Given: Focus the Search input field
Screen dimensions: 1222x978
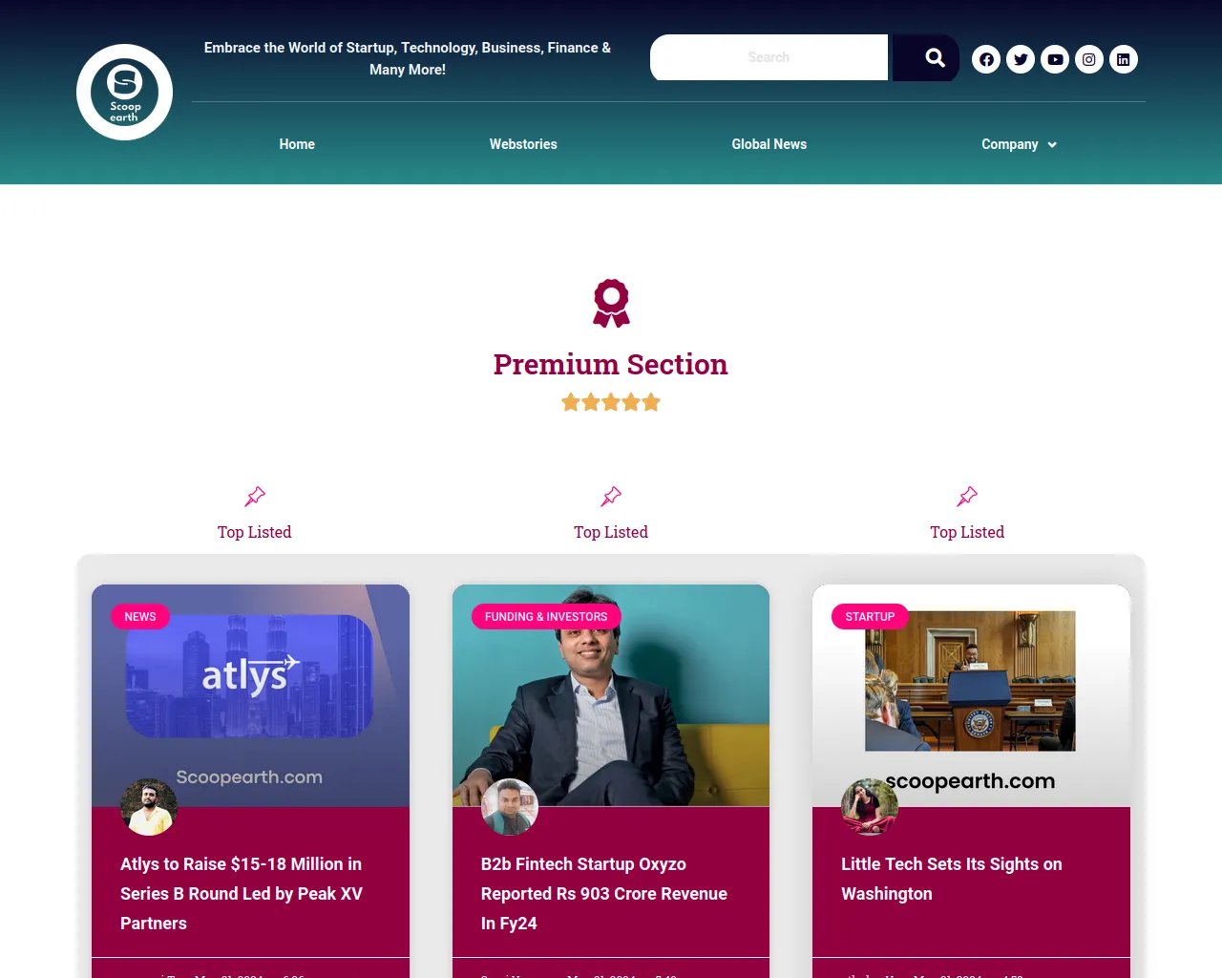Looking at the screenshot, I should pos(769,57).
